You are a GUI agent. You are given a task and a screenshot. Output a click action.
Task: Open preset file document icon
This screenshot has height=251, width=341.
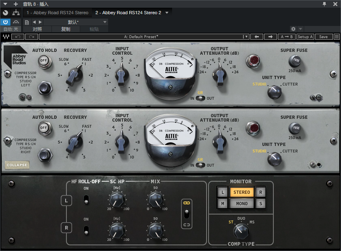tap(27, 22)
